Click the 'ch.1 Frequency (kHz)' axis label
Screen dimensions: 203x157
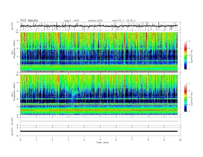[13, 49]
